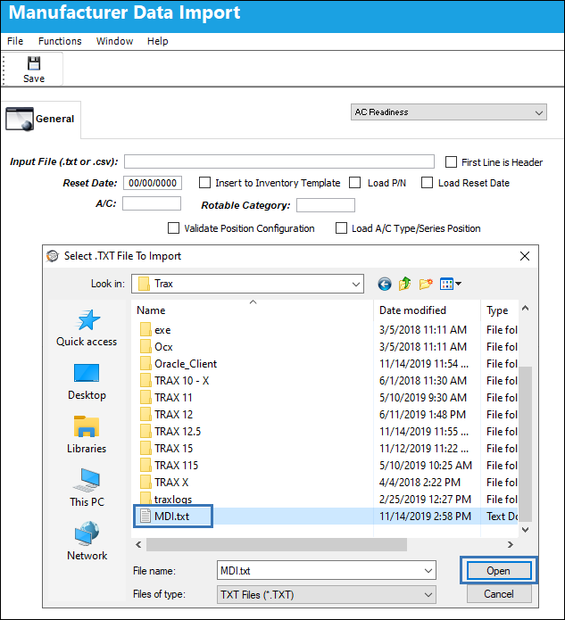Open This PC in the places sidebar

tap(87, 488)
